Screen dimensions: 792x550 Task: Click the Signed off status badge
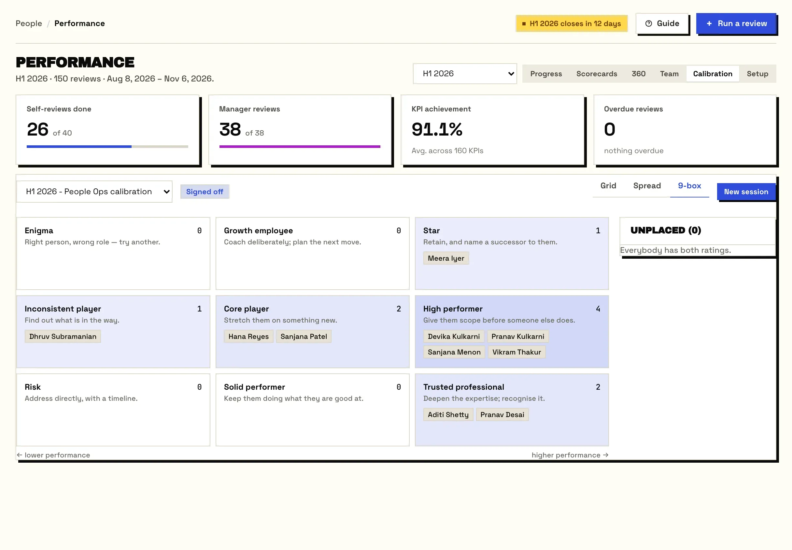point(205,192)
